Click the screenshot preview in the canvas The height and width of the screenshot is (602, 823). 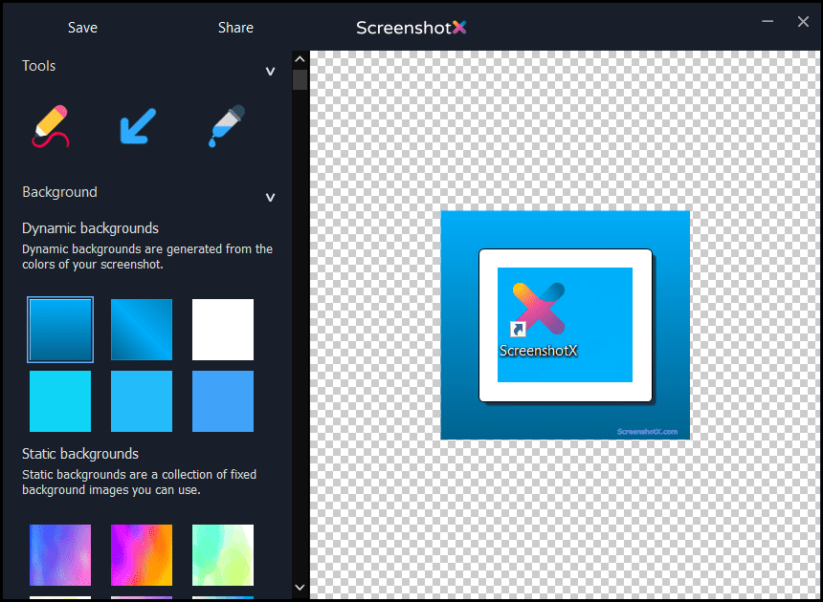coord(566,325)
